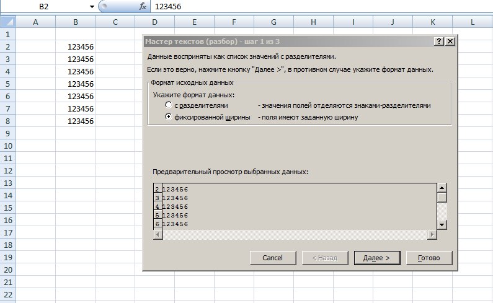Select column A header

point(35,22)
